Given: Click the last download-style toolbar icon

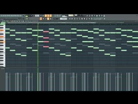Looking at the screenshot, I should tap(104, 16).
